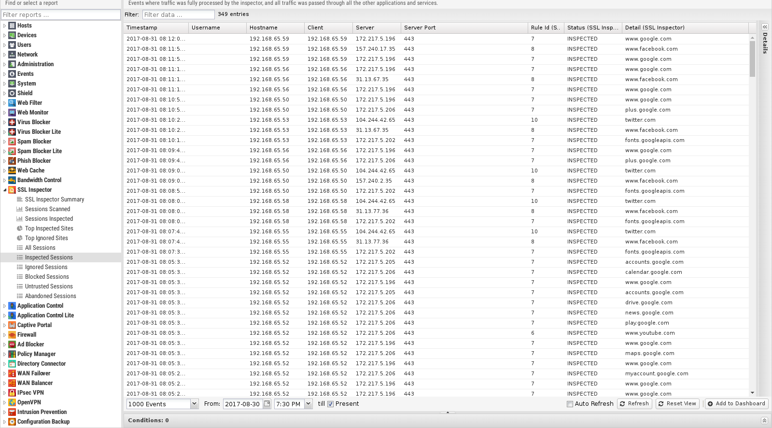Click the Intrusion Prevention app icon
Image resolution: width=772 pixels, height=428 pixels.
tap(12, 412)
